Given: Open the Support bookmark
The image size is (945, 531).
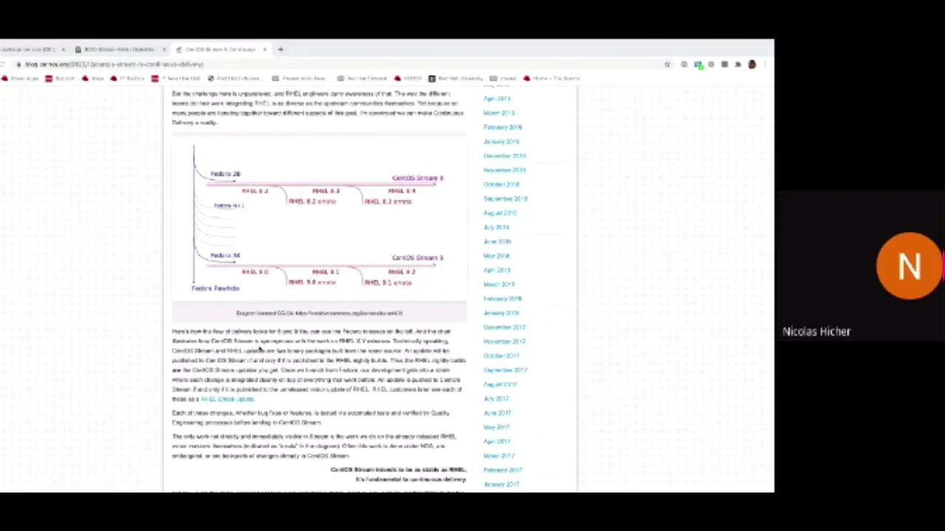Looking at the screenshot, I should click(59, 78).
